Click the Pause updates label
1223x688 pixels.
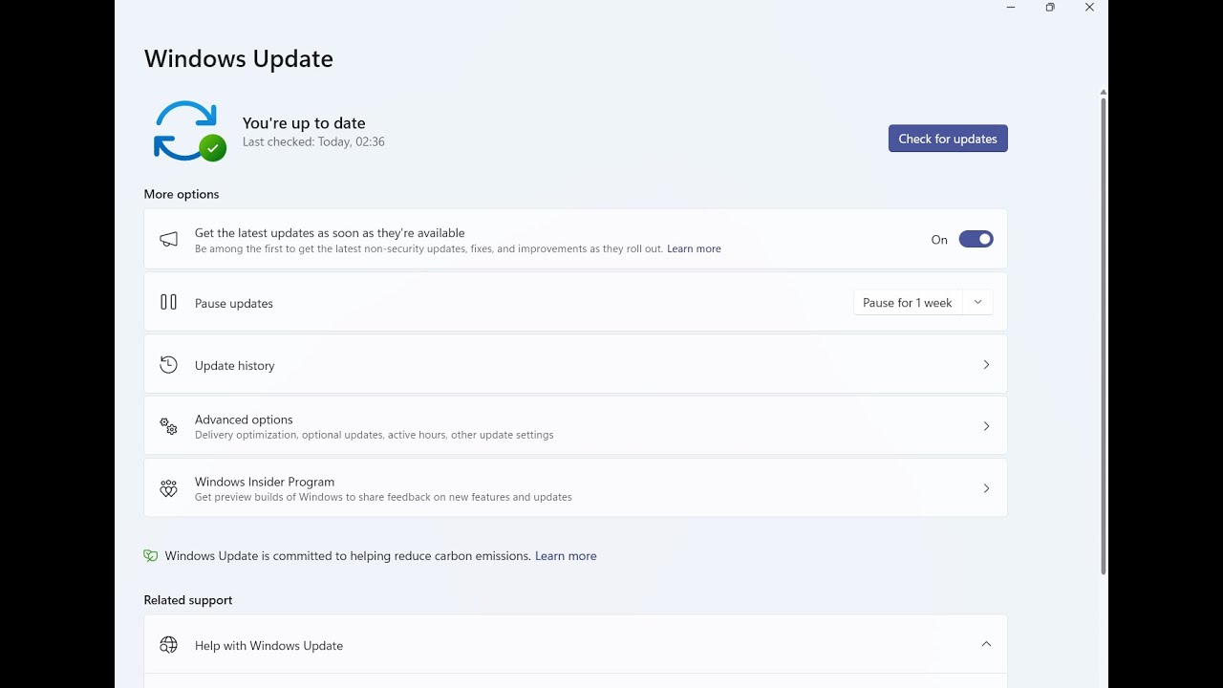coord(234,303)
